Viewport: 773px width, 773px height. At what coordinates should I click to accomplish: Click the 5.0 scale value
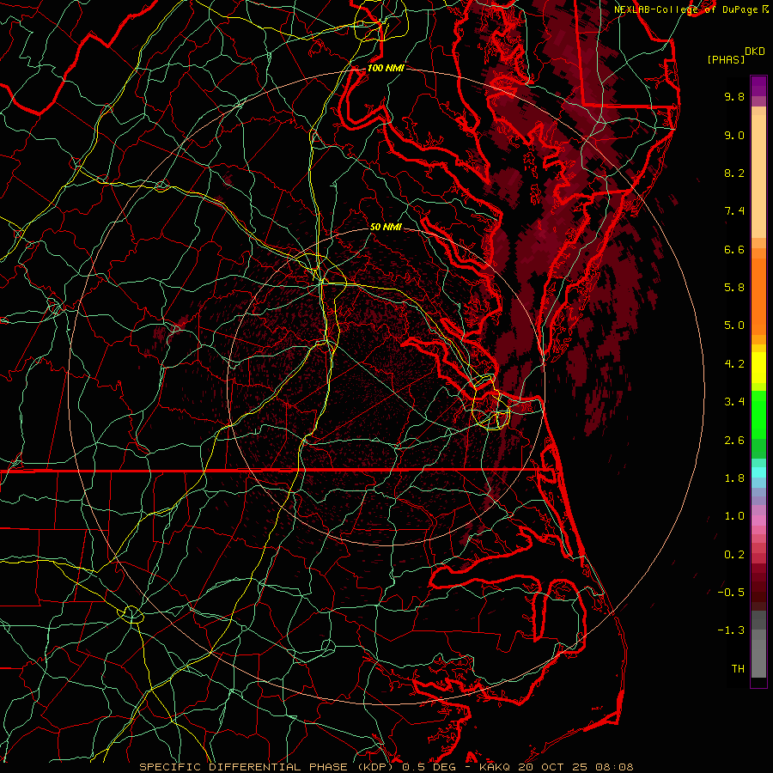(734, 326)
